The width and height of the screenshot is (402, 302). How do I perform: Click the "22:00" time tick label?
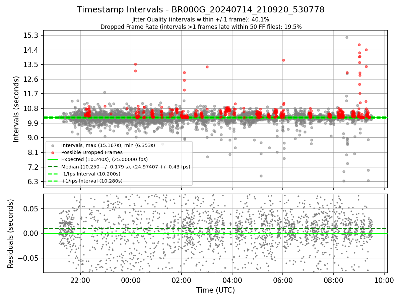tap(80, 280)
